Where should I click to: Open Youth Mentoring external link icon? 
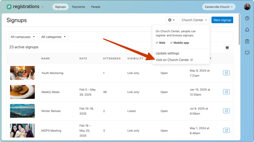(226, 73)
